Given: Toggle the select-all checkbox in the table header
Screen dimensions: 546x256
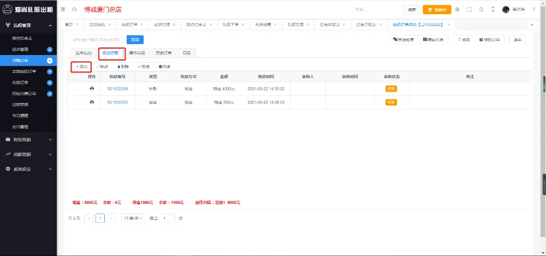Looking at the screenshot, I should (75, 77).
